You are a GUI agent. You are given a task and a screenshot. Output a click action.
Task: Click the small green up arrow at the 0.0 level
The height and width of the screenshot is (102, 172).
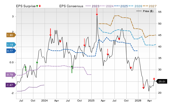[x=37, y=62]
